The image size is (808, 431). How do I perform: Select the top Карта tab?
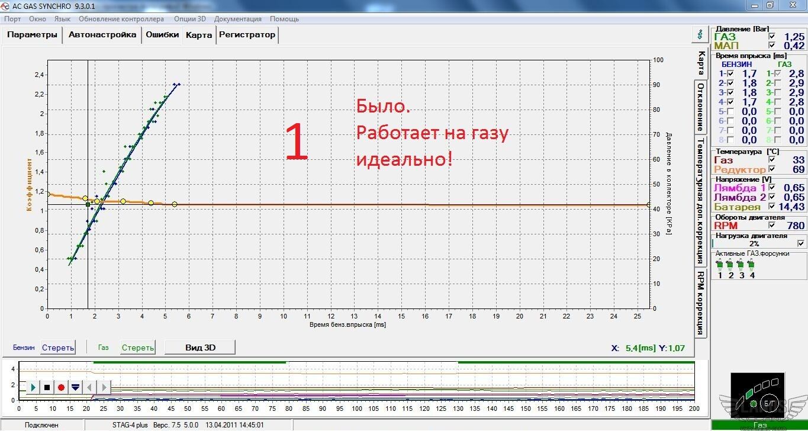pos(199,35)
